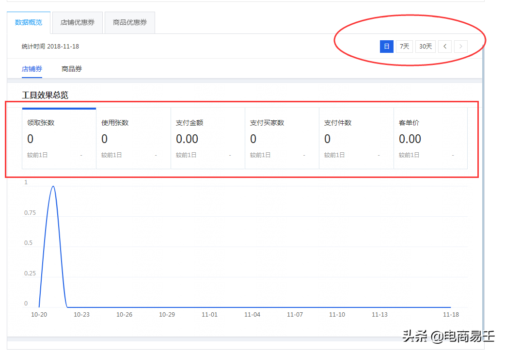Select the 店铺券 sub-tab
Image resolution: width=505 pixels, height=353 pixels.
(32, 69)
